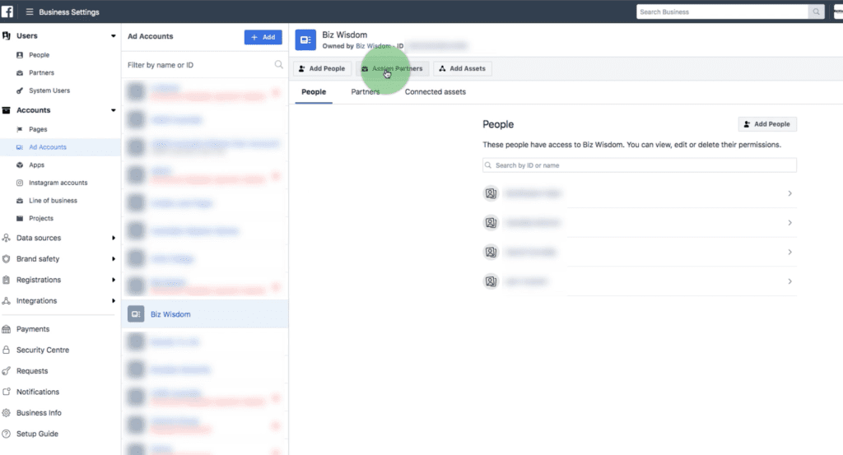Click the search magnifier icon in top bar
The width and height of the screenshot is (843, 455).
click(816, 12)
